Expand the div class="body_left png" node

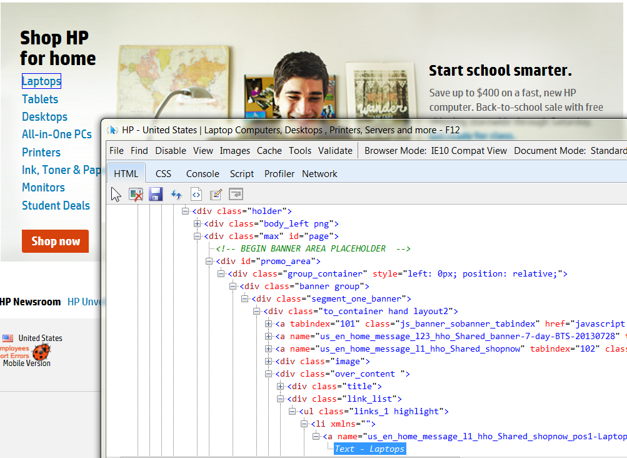[197, 224]
